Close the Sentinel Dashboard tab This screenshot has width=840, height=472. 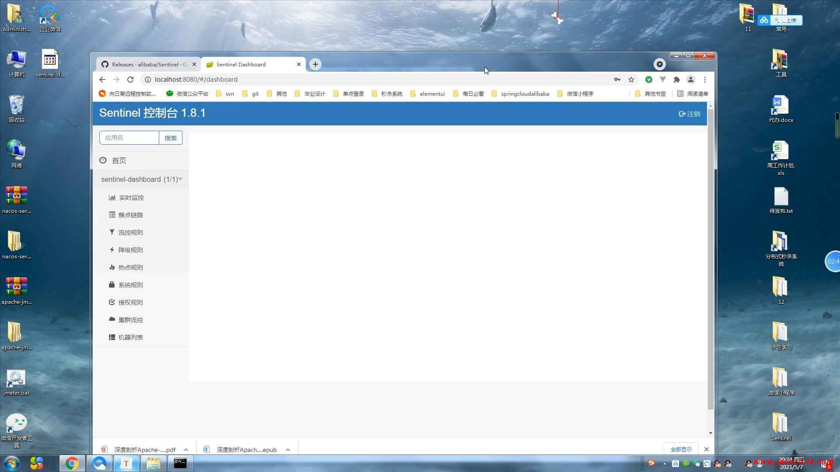point(299,64)
